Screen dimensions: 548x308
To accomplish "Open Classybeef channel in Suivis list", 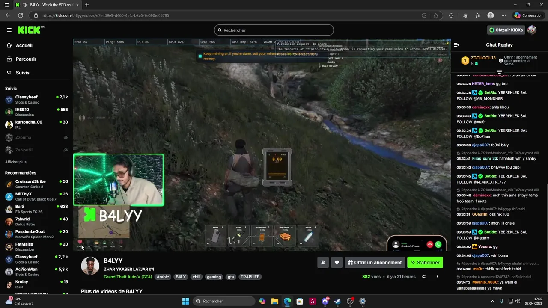I will pyautogui.click(x=36, y=100).
